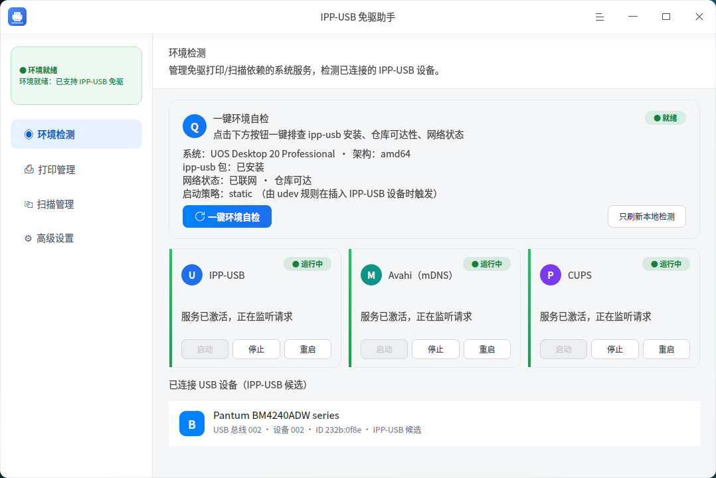Click the green M icon for Avahi
The width and height of the screenshot is (716, 478).
(x=371, y=275)
